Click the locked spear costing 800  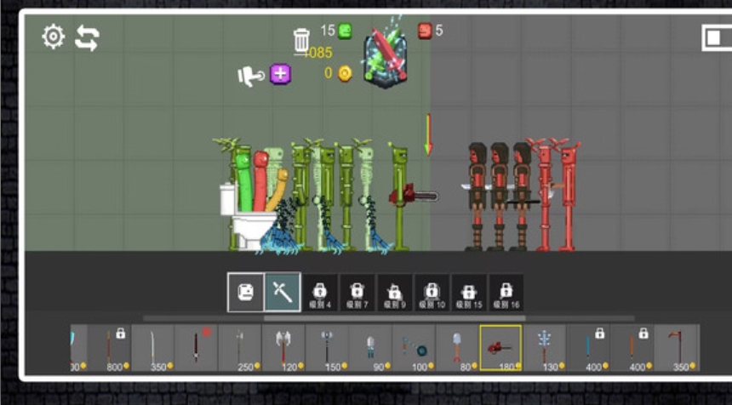109,348
